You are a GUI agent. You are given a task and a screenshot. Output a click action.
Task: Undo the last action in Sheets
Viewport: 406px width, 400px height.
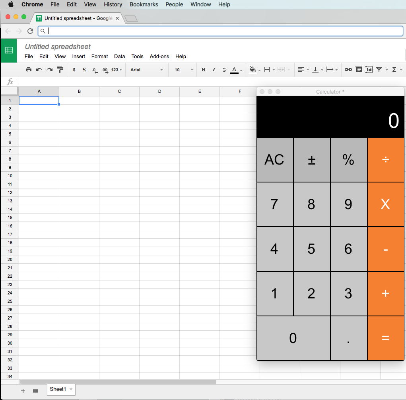[39, 69]
